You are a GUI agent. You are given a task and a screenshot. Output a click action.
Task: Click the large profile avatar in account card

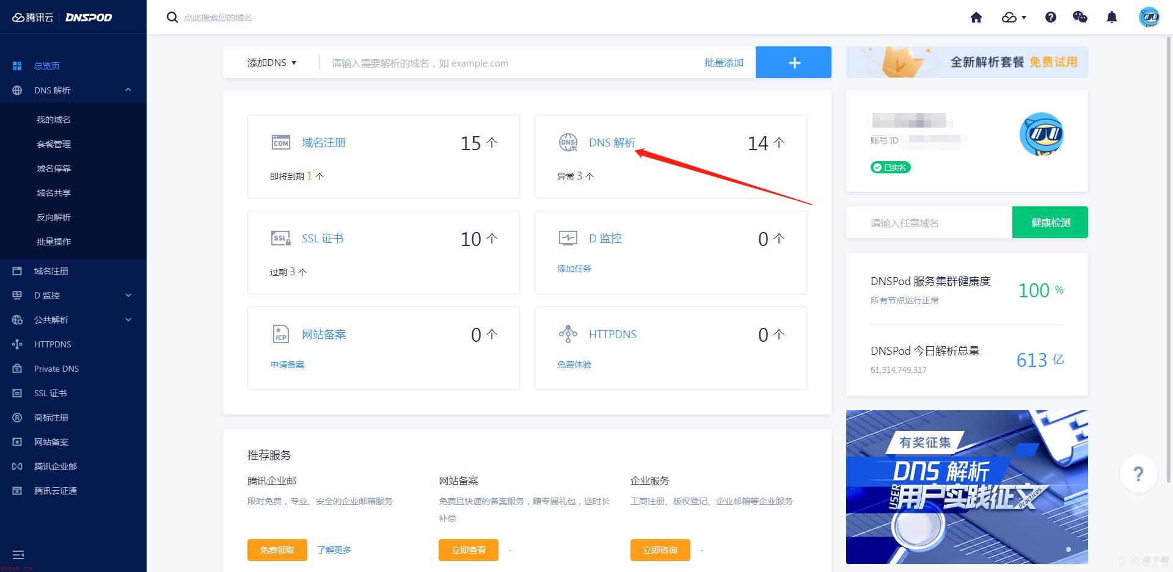click(1042, 134)
